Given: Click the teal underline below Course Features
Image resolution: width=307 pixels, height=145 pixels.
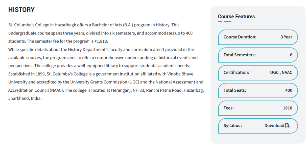Looking at the screenshot, I should tap(225, 22).
